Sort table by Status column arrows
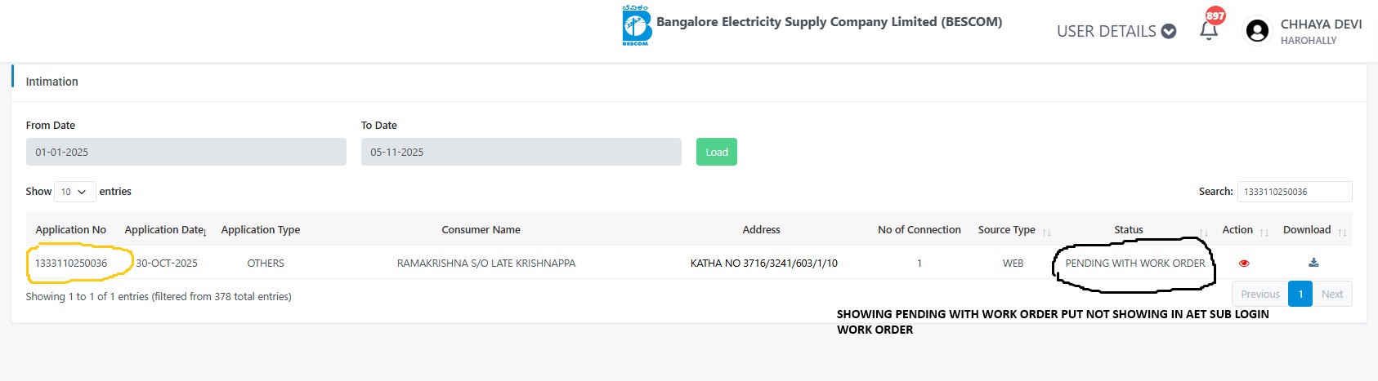1378x381 pixels. (1203, 232)
